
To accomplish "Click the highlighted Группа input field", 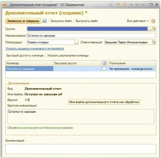I will coord(87,29).
